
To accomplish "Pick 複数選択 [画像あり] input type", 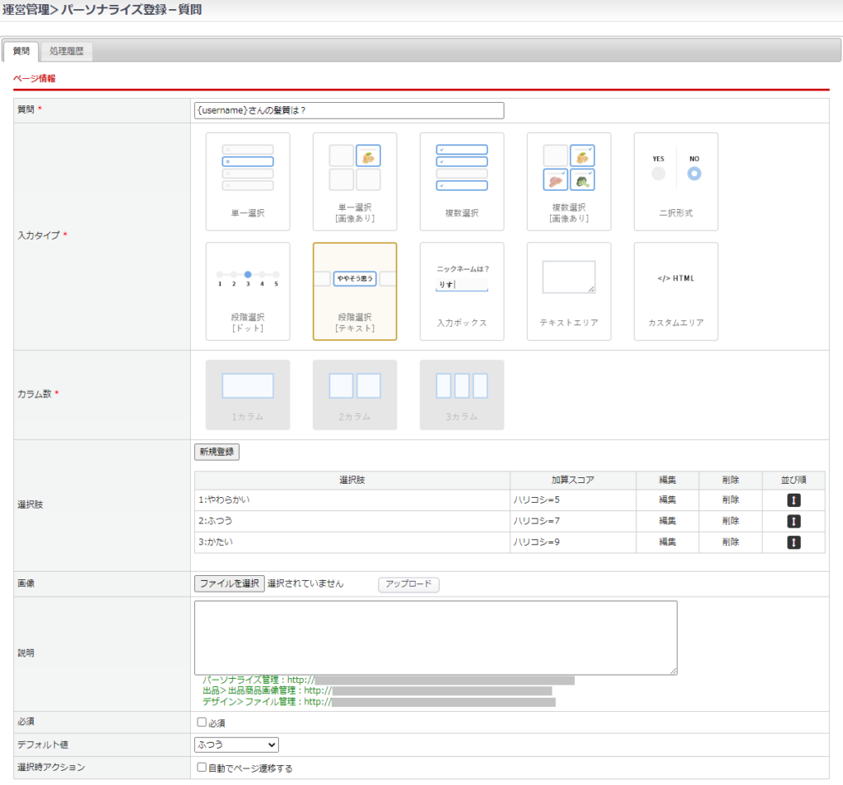I will pos(569,181).
